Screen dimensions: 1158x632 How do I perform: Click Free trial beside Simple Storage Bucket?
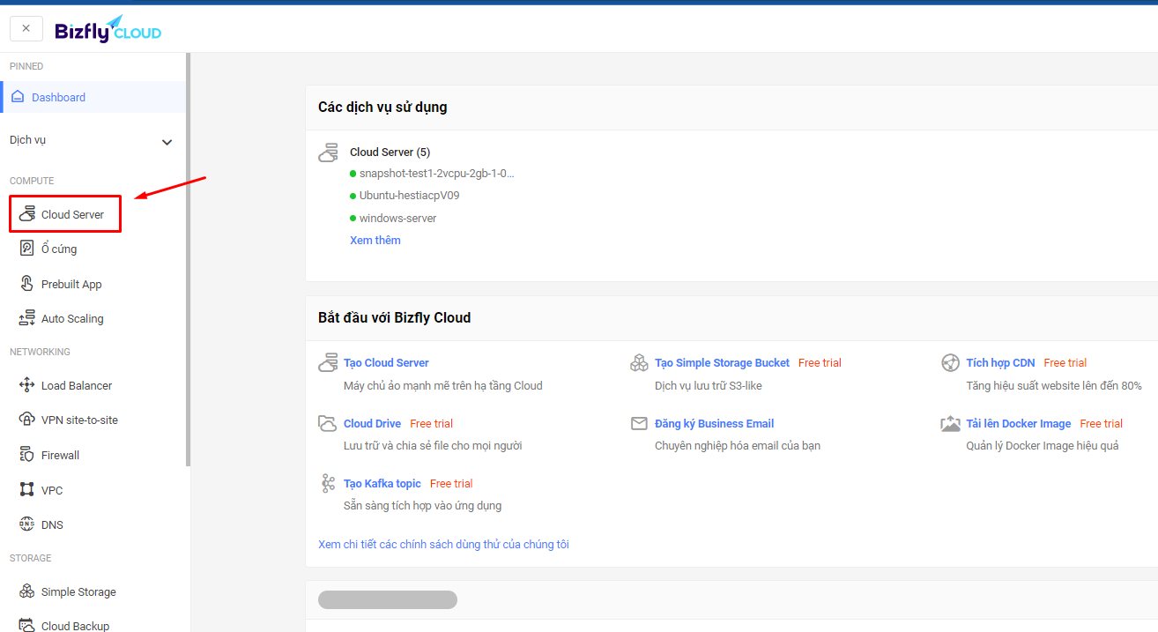point(820,362)
